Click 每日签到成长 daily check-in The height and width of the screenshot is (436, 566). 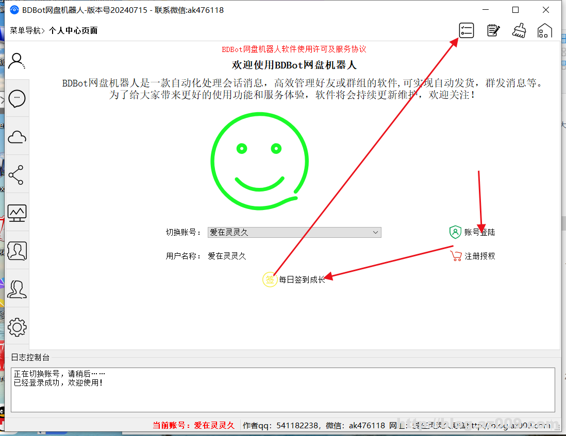294,280
